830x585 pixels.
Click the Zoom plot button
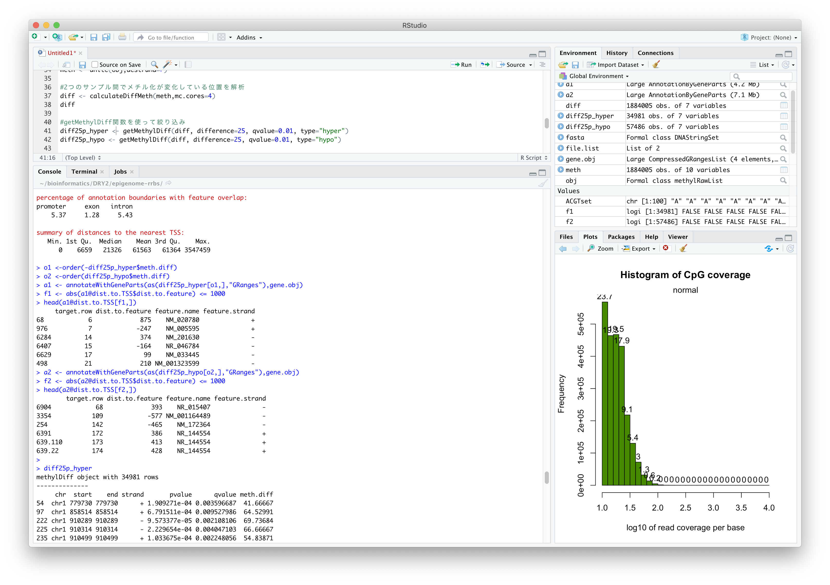tap(601, 249)
